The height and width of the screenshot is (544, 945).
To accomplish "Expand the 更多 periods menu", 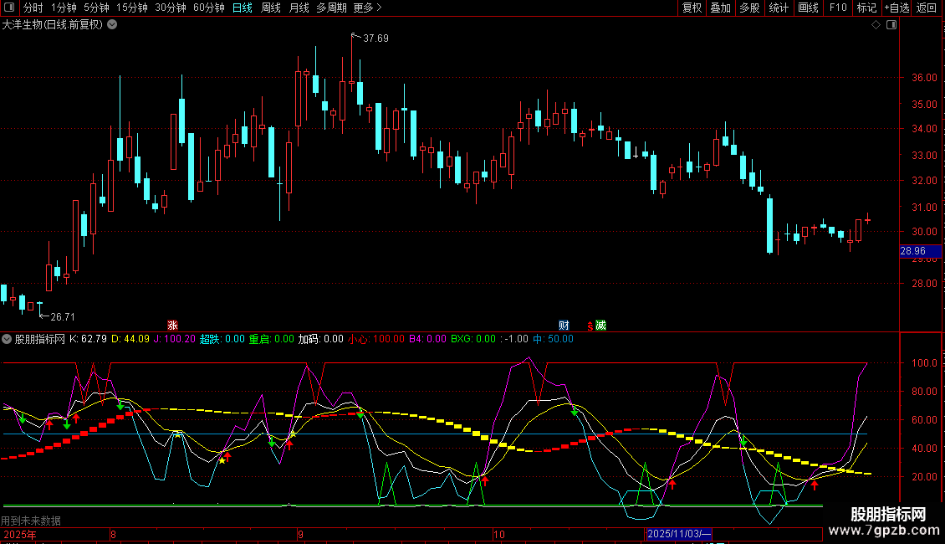I will tap(367, 8).
